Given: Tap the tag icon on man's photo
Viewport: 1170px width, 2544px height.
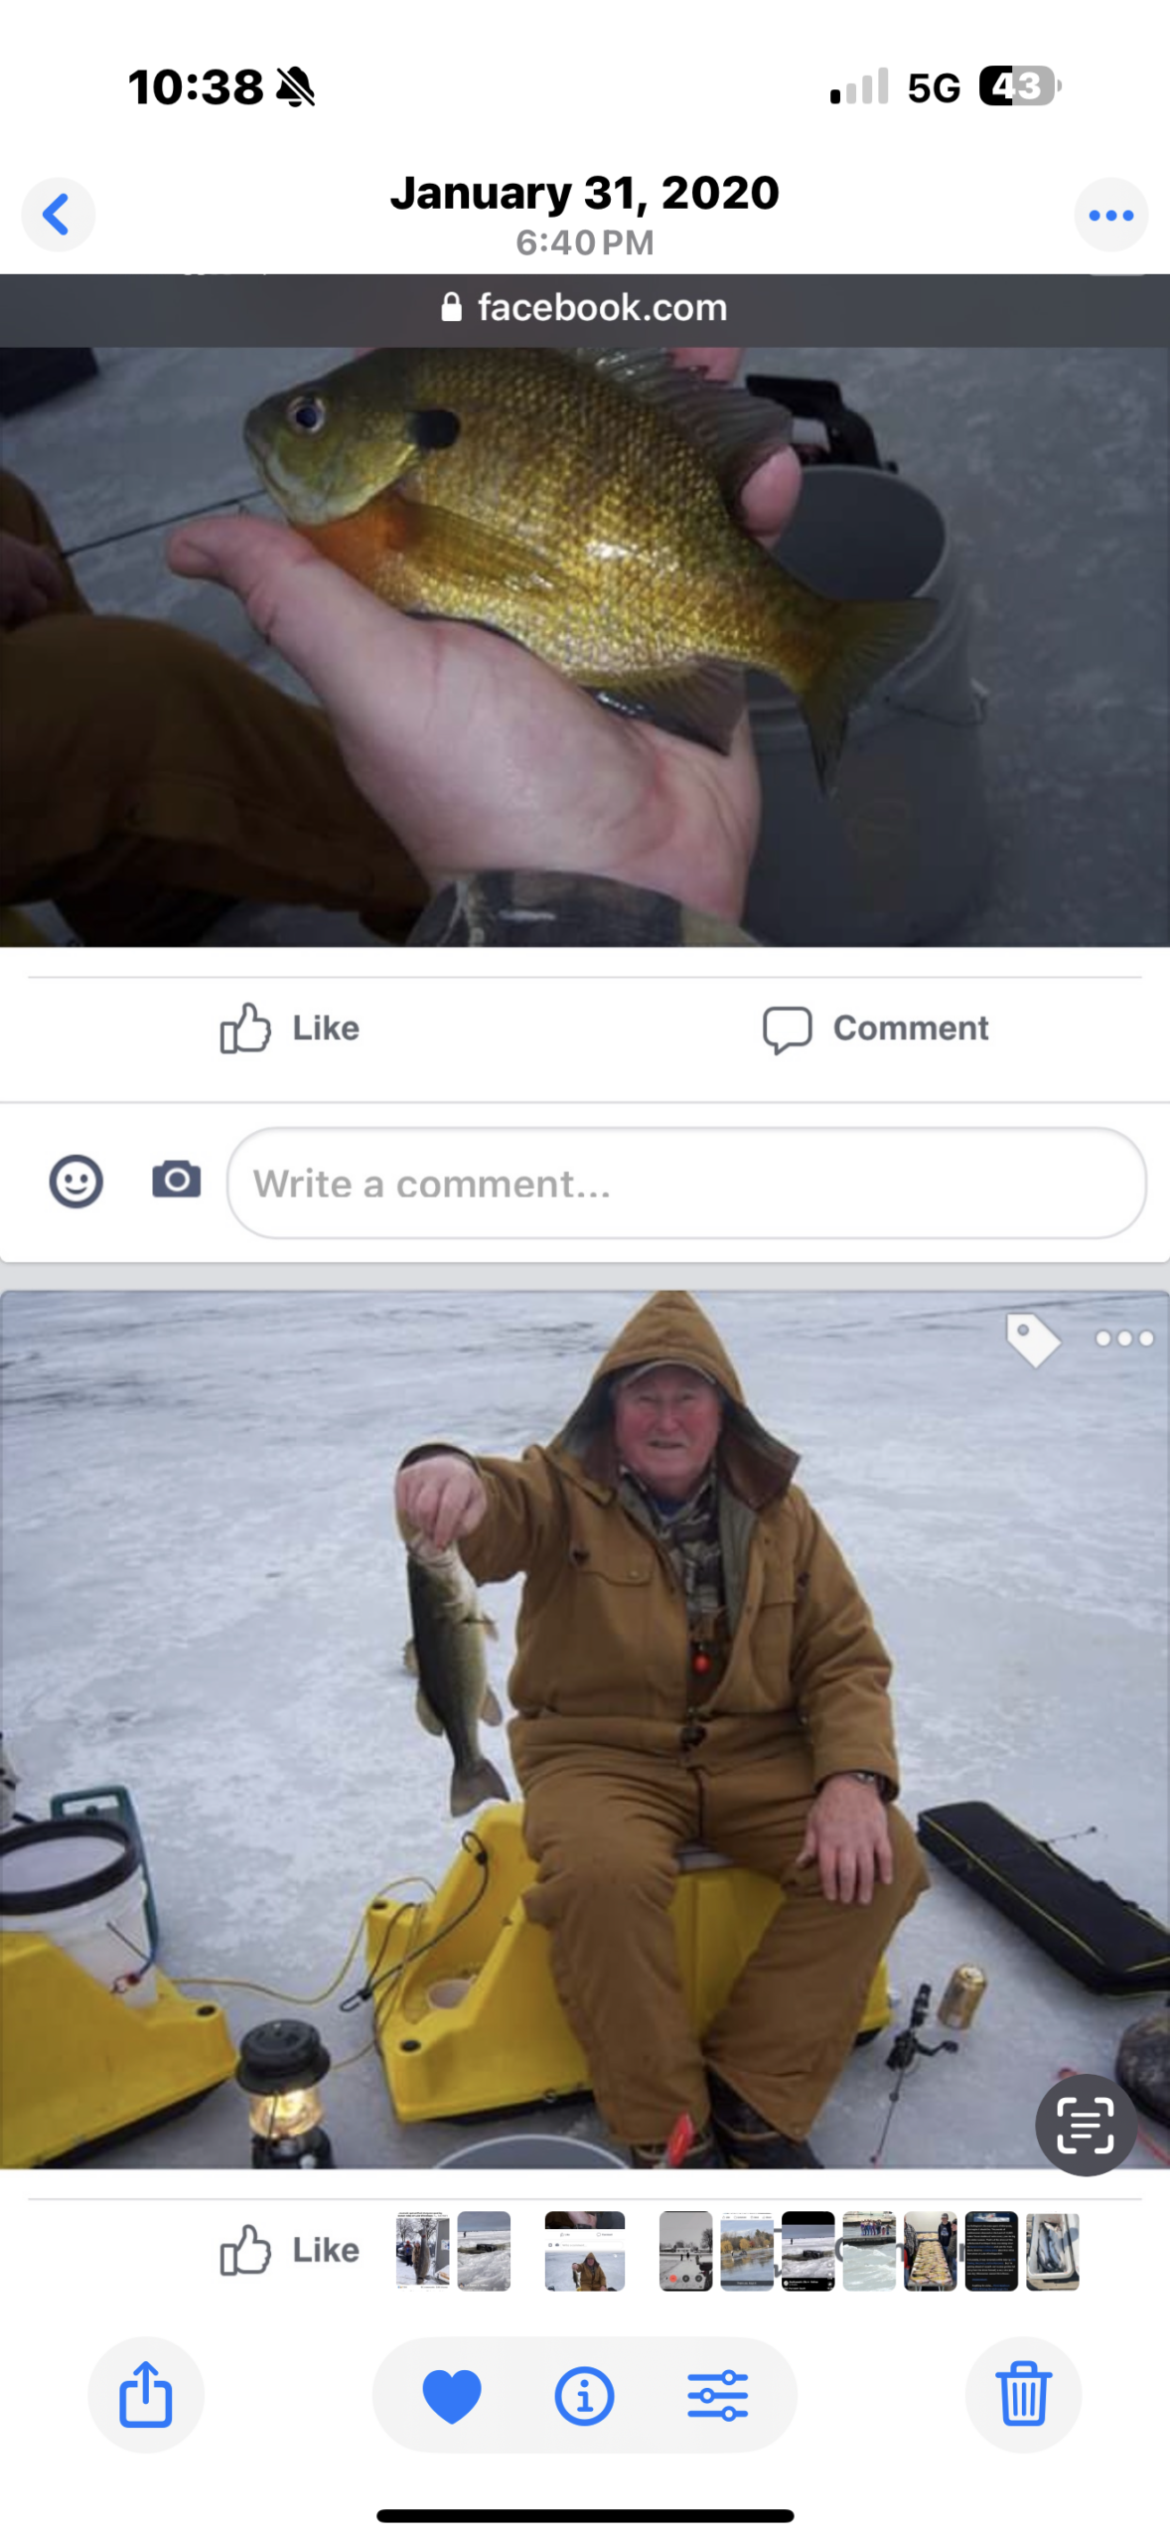Looking at the screenshot, I should (x=1033, y=1340).
